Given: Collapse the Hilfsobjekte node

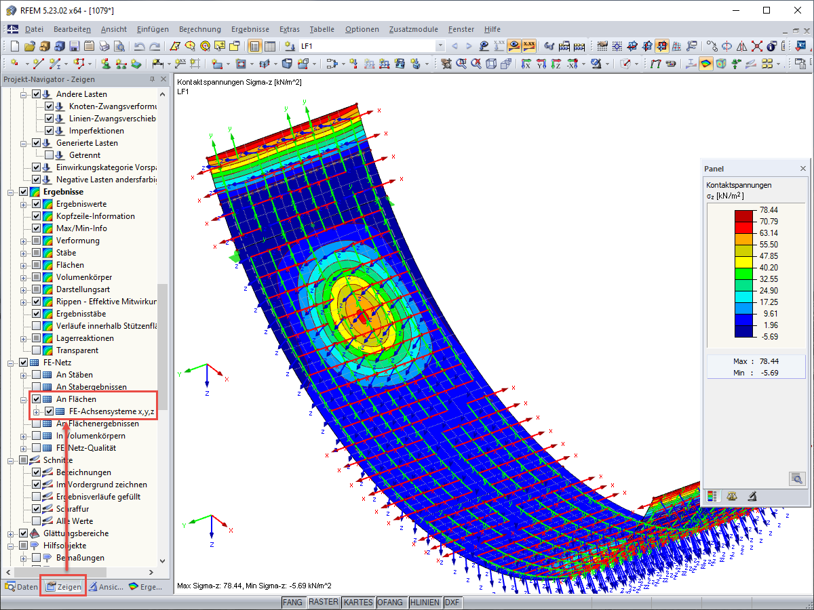Looking at the screenshot, I should [11, 546].
